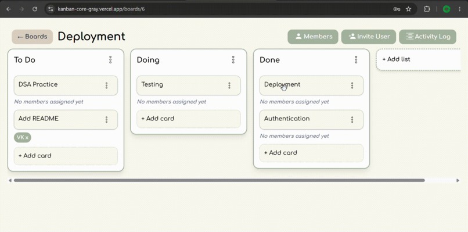Open Authentication card options menu
Screen dimensions: 468x232
click(x=352, y=120)
